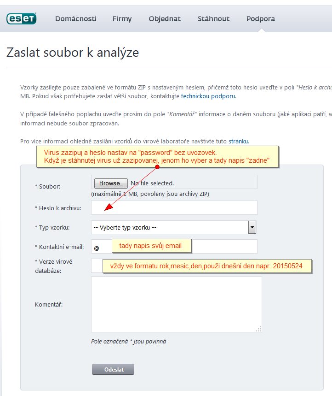The width and height of the screenshot is (332, 396).
Task: Focus the Verze virové databáze field
Action: [97, 266]
